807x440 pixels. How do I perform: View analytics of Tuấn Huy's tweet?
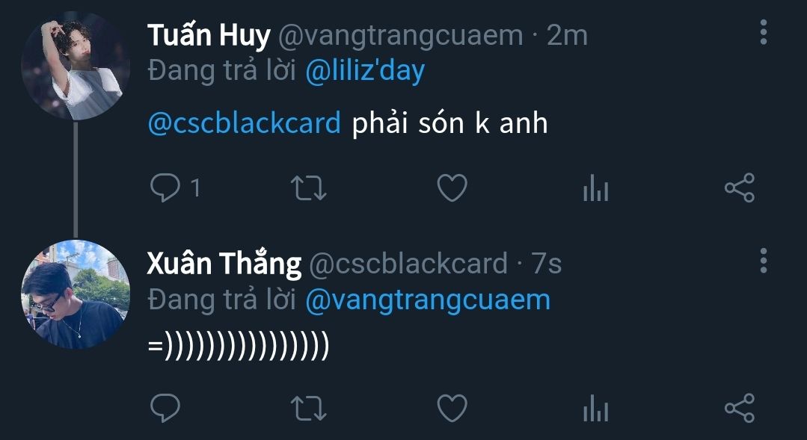click(x=596, y=188)
